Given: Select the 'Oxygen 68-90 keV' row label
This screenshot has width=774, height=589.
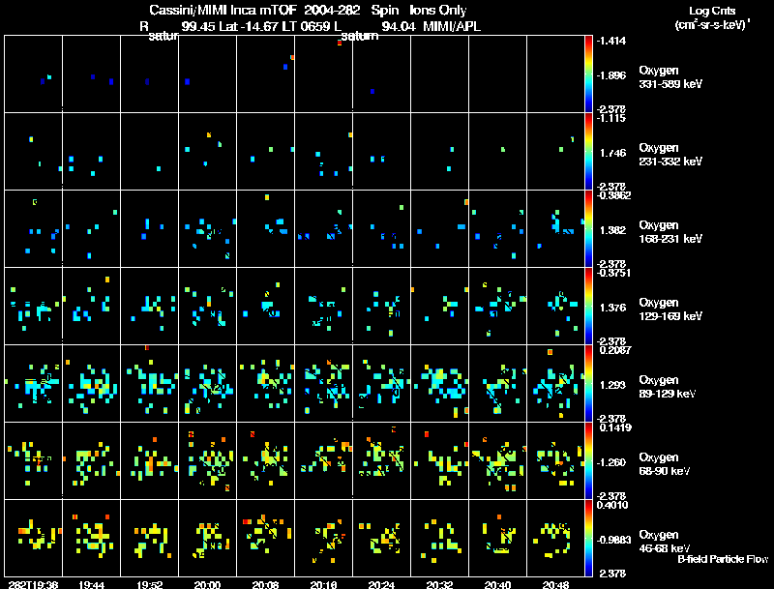Looking at the screenshot, I should click(x=665, y=464).
